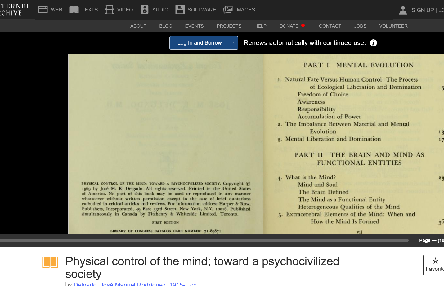This screenshot has height=286, width=444.
Task: Open the CONTACT link
Action: tap(330, 26)
